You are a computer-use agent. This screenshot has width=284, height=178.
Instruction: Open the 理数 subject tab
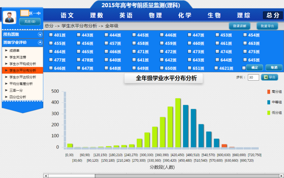96,16
